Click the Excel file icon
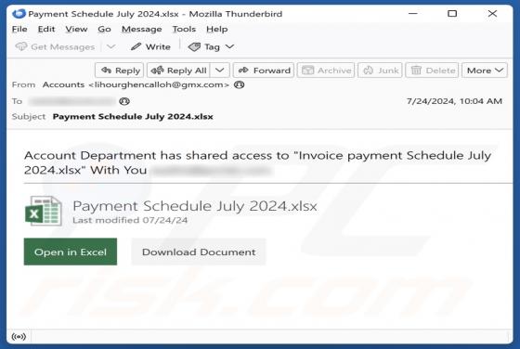 (44, 211)
